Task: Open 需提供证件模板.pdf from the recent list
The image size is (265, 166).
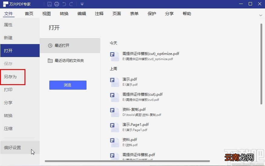Action: point(139,155)
